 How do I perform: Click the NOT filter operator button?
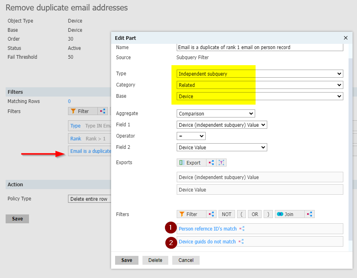pos(227,214)
